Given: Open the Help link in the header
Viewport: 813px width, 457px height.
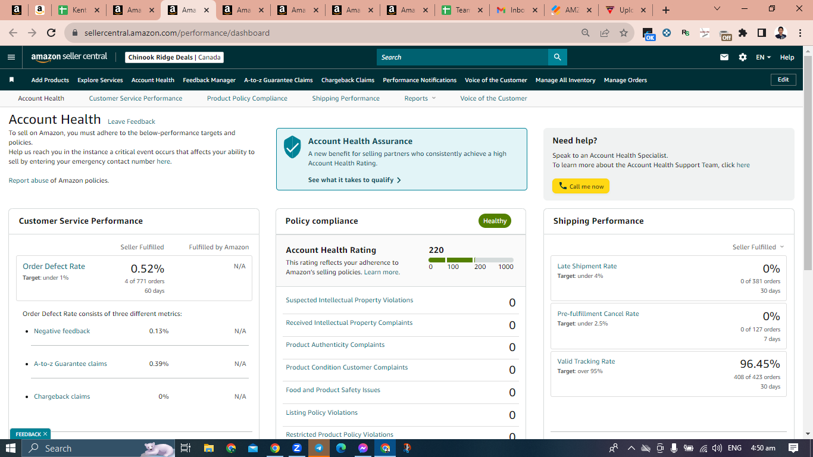Looking at the screenshot, I should pos(787,57).
